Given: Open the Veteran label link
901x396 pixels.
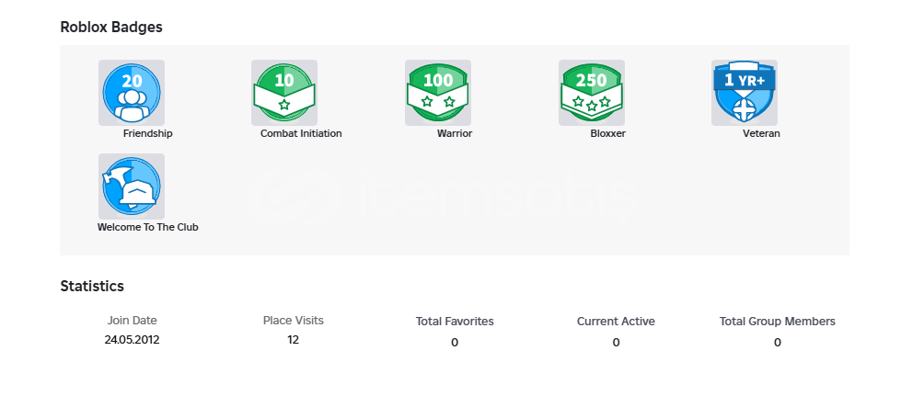Looking at the screenshot, I should coord(761,134).
